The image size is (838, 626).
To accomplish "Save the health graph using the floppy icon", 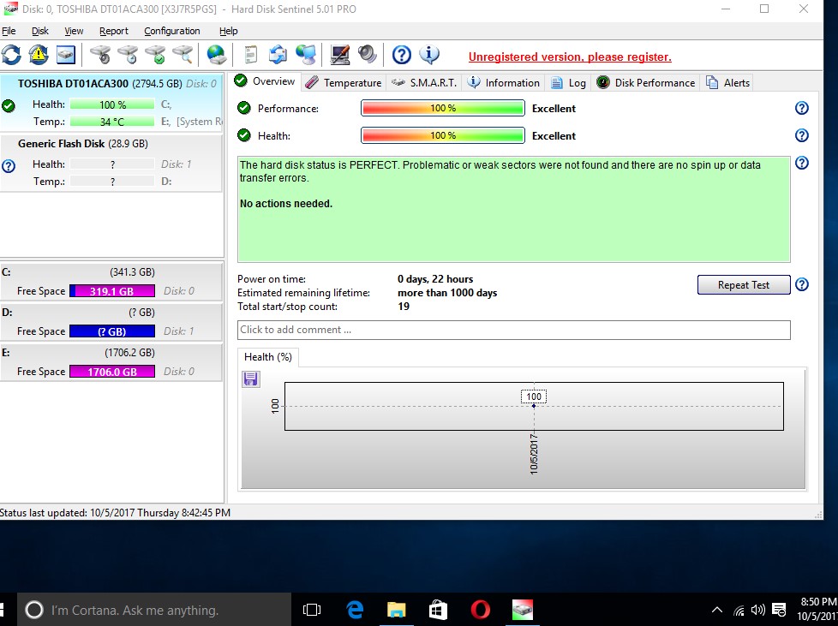I will click(x=251, y=379).
